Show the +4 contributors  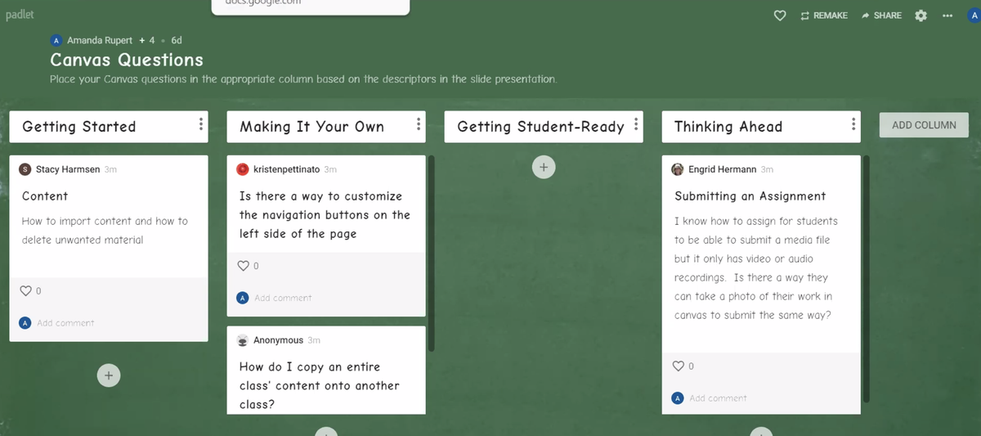[147, 40]
